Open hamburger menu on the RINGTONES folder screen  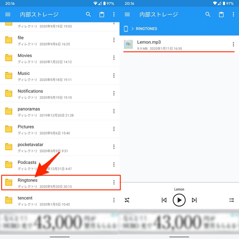tap(127, 14)
